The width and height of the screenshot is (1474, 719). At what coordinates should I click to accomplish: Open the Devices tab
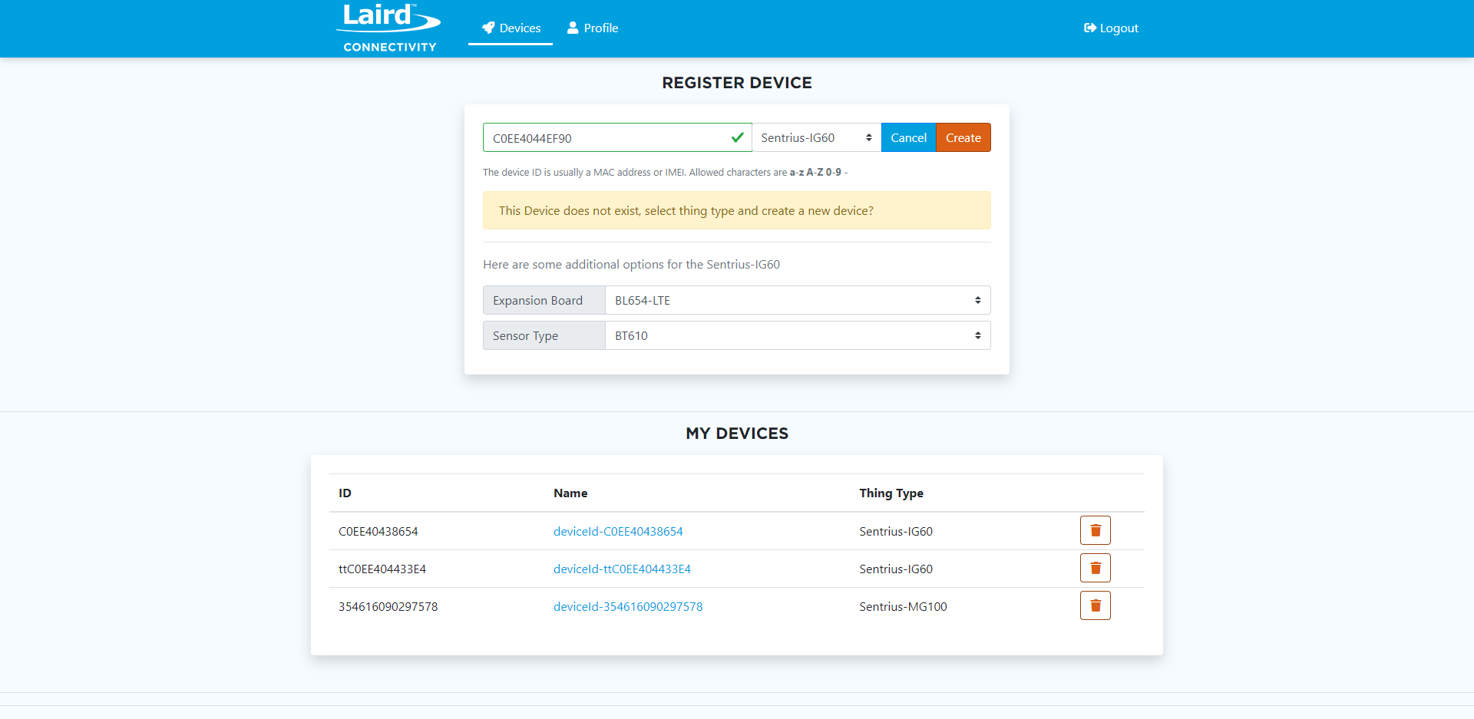point(511,28)
